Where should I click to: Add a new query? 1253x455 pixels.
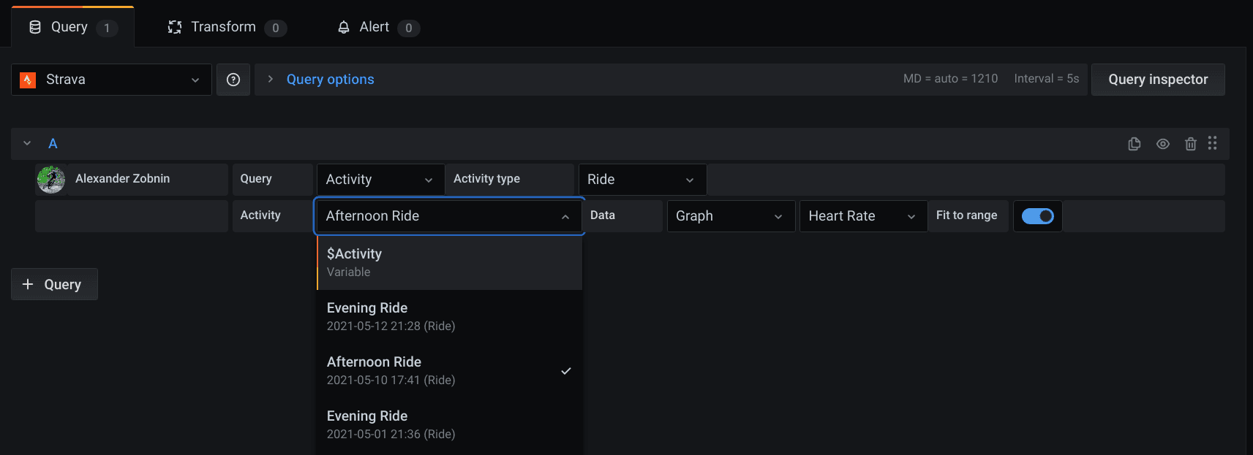[54, 284]
